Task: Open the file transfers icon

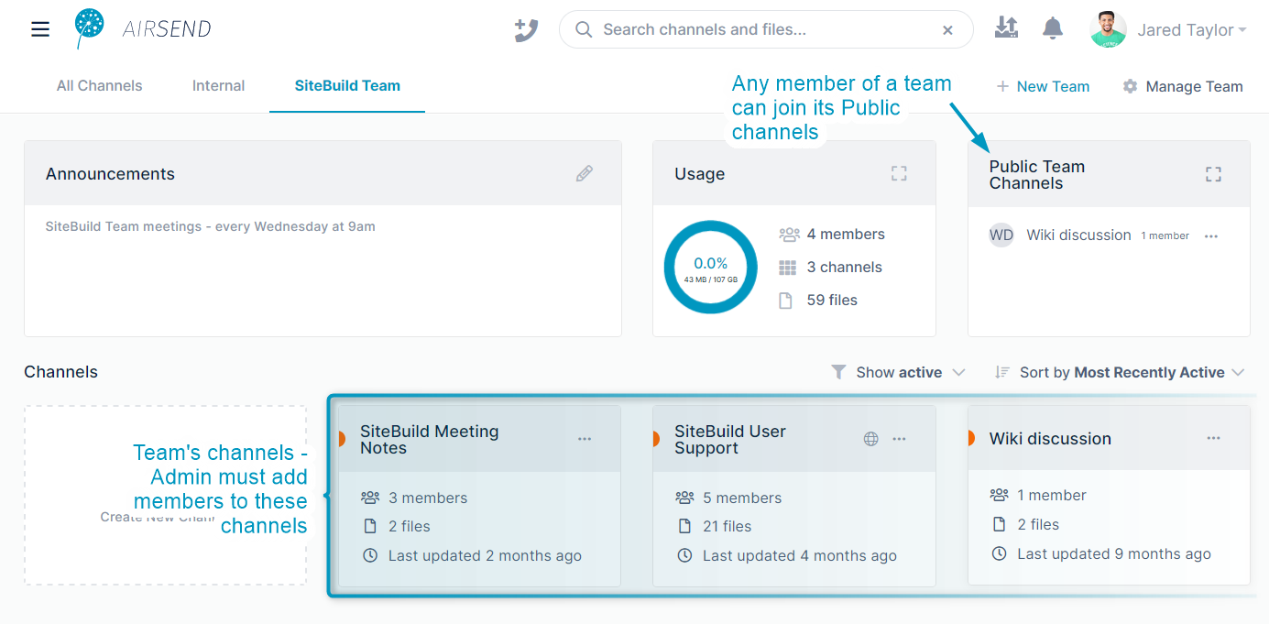Action: pyautogui.click(x=1006, y=28)
